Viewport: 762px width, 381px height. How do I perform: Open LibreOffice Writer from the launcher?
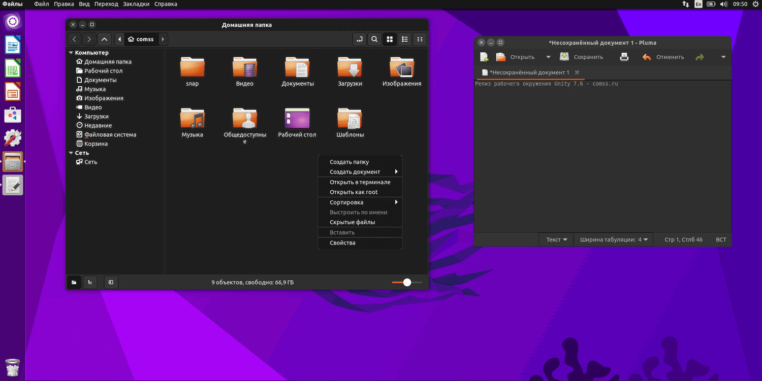click(13, 46)
